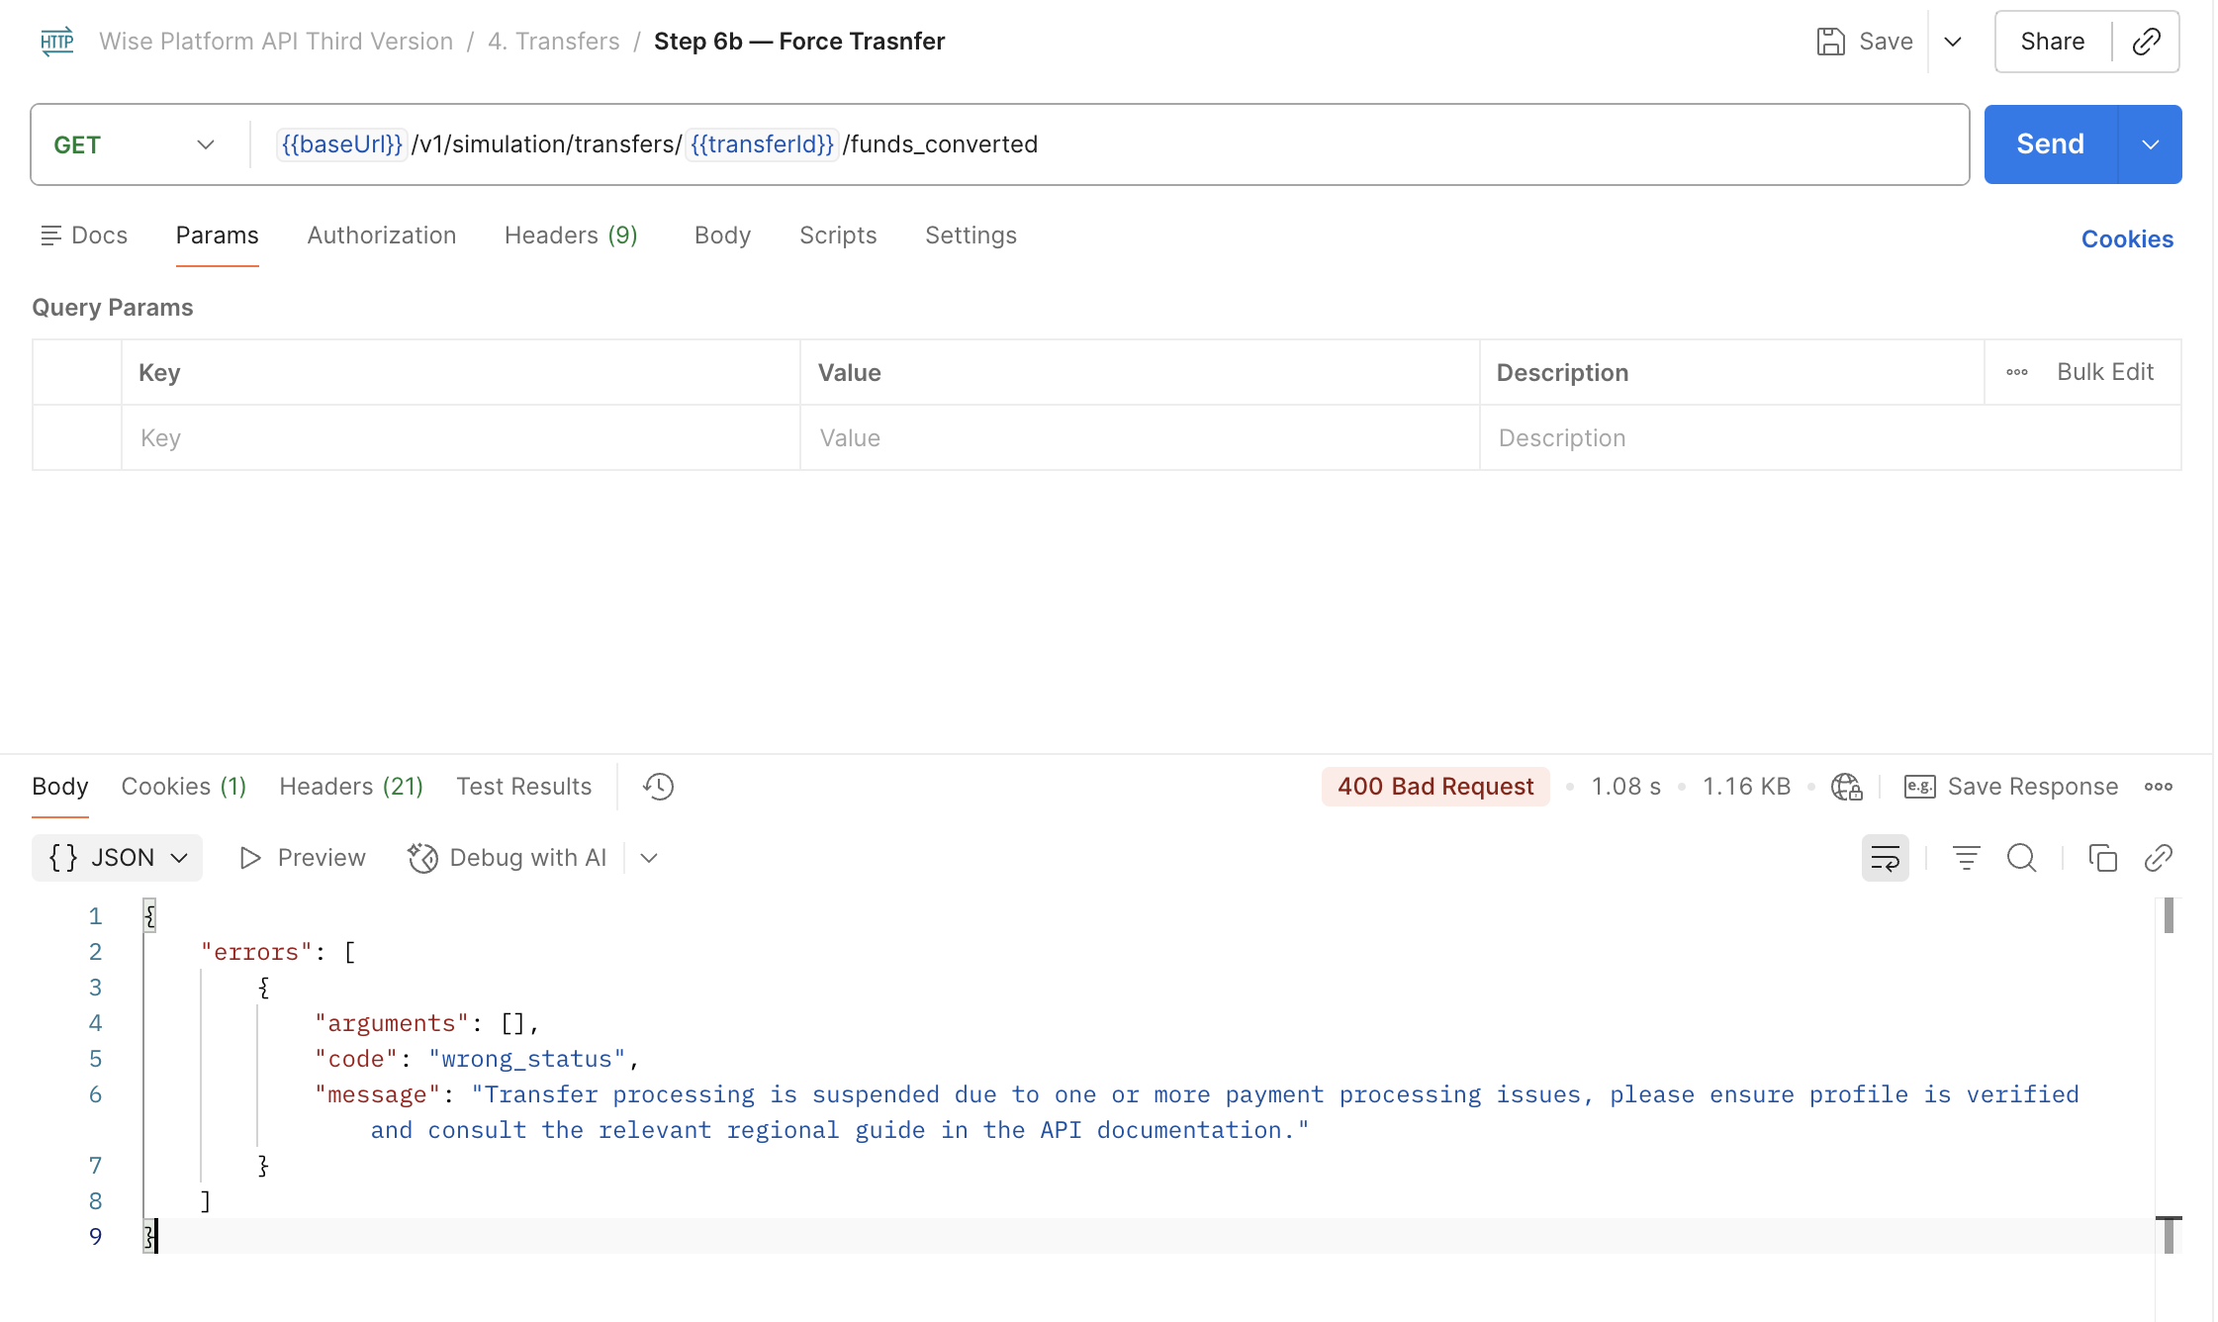Switch to the Params tab
The height and width of the screenshot is (1322, 2218).
218,236
